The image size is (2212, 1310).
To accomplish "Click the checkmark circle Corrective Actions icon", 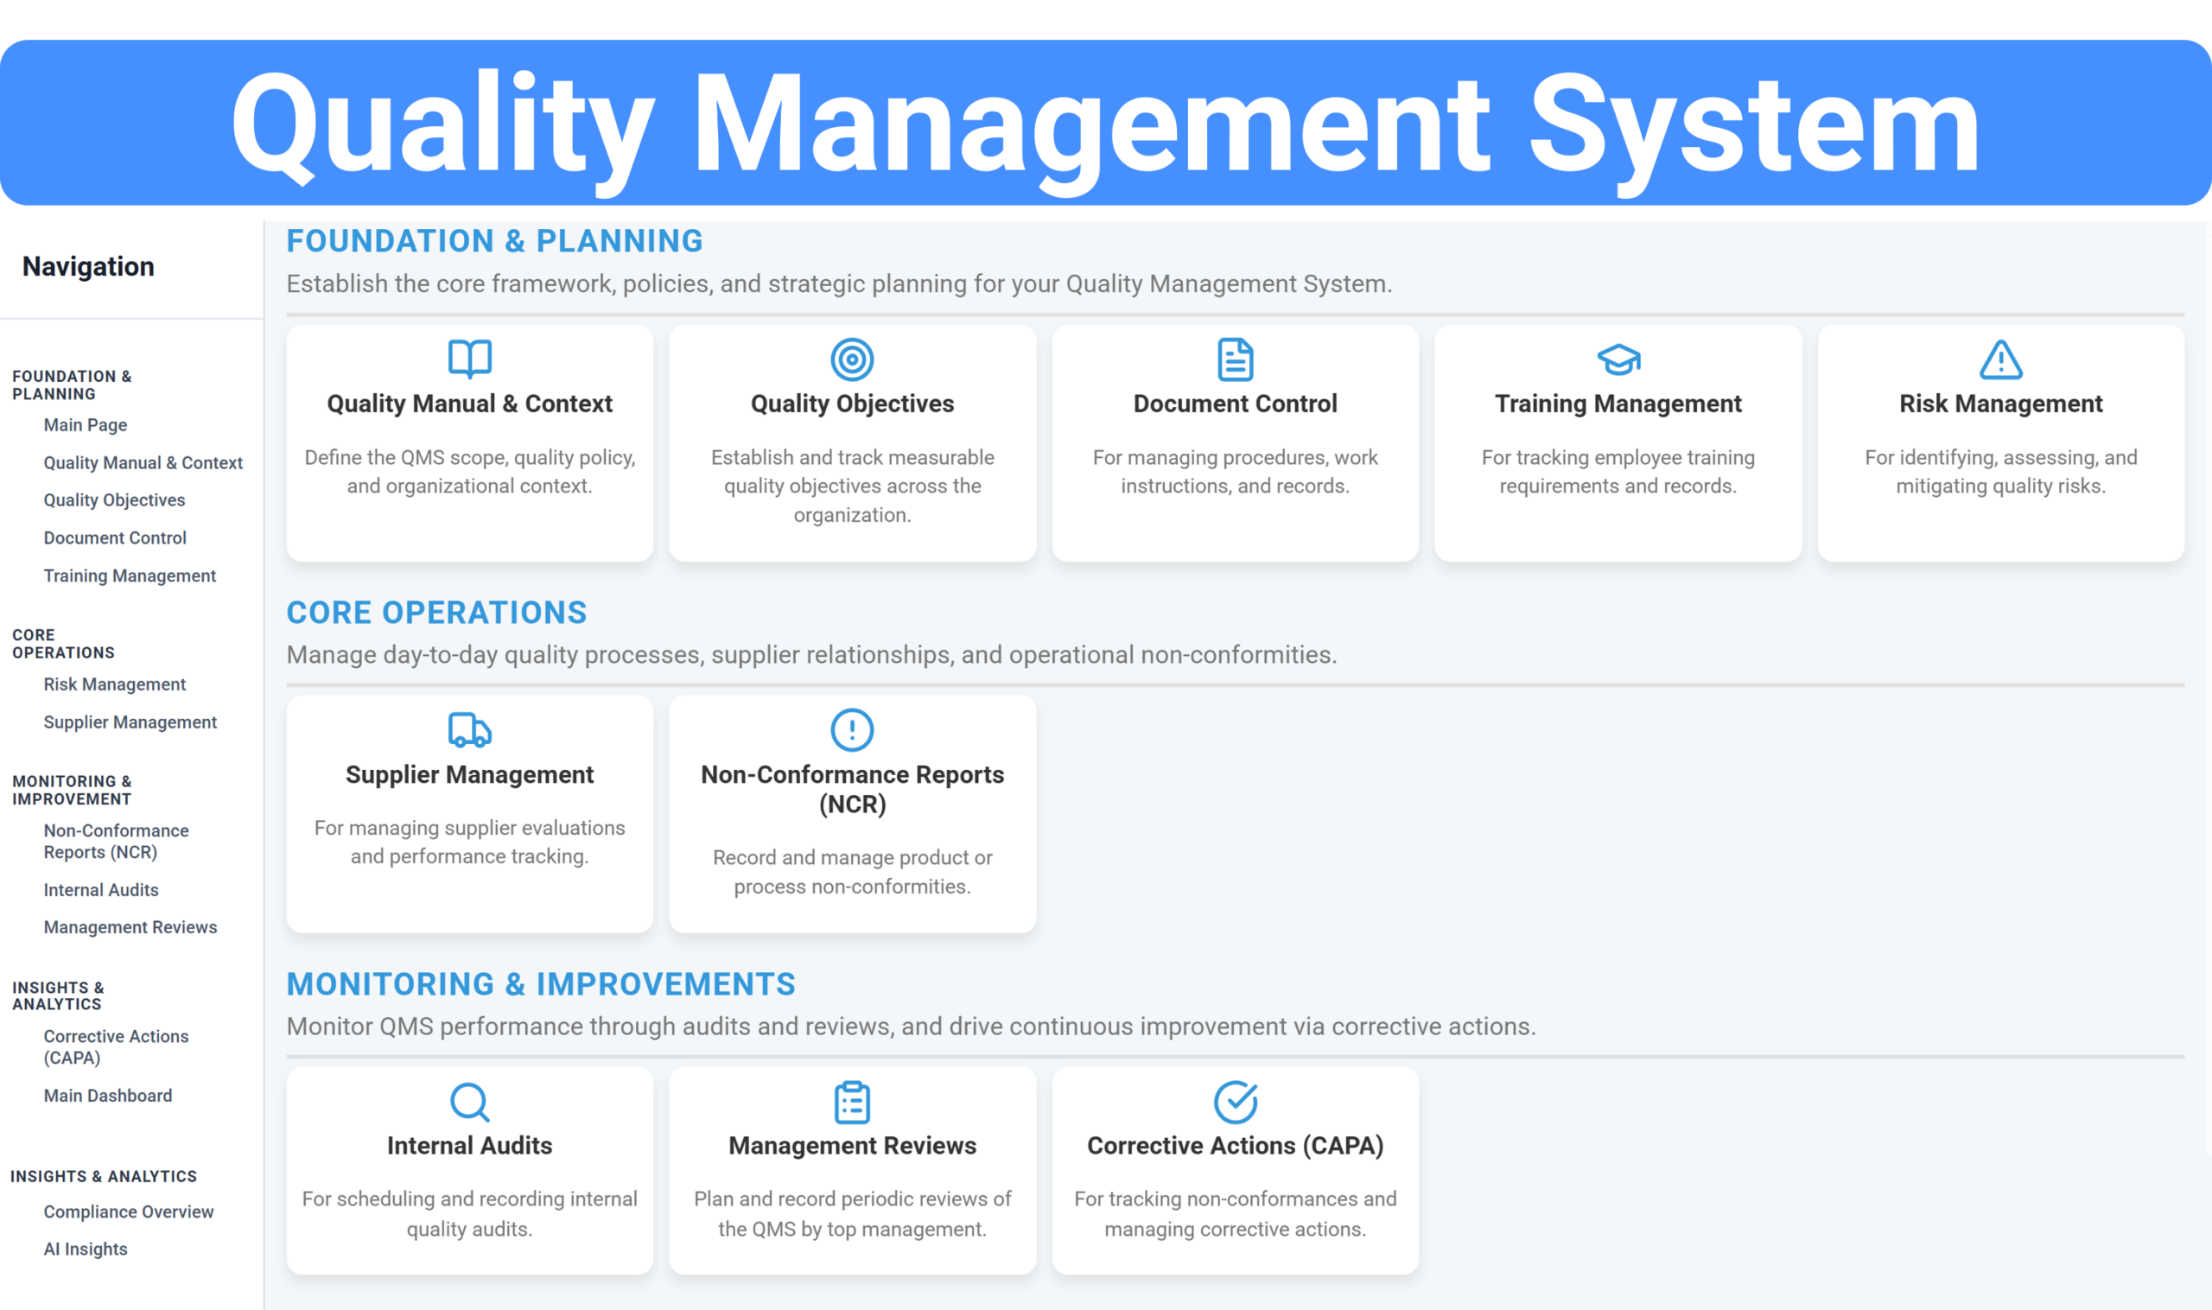I will pos(1235,1102).
